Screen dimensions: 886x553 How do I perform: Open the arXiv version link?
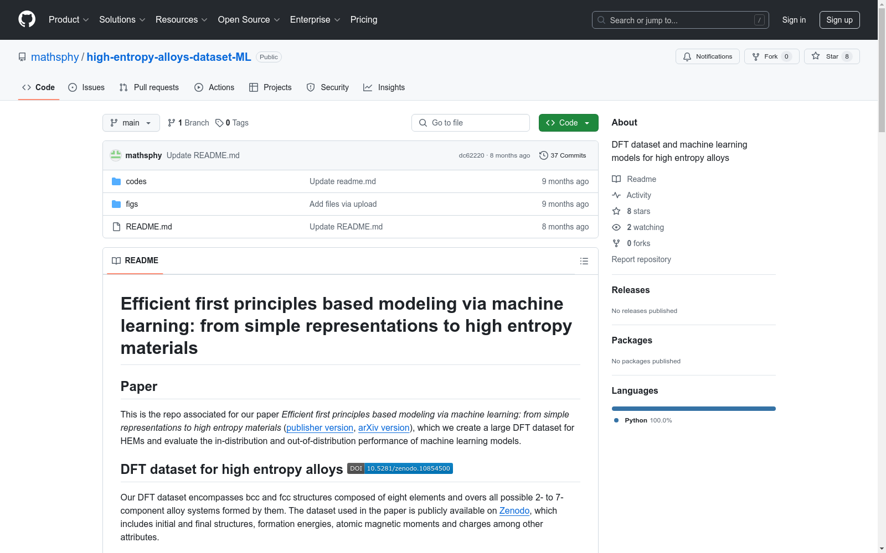[x=384, y=427]
